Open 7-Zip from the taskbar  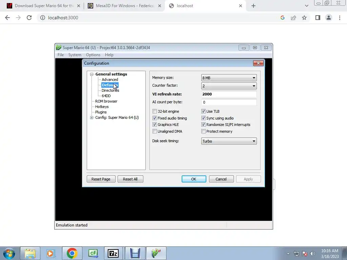[113, 253]
